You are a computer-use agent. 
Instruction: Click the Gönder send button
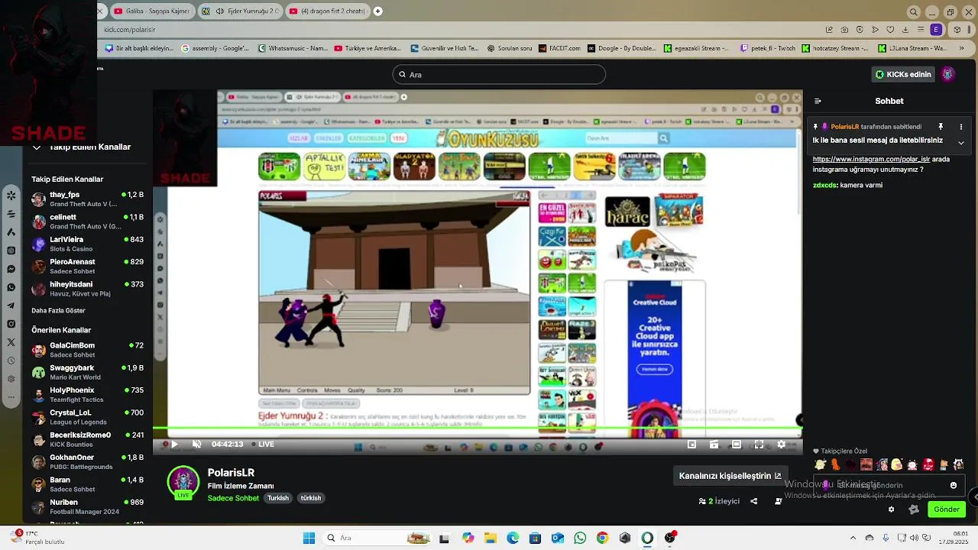click(946, 510)
